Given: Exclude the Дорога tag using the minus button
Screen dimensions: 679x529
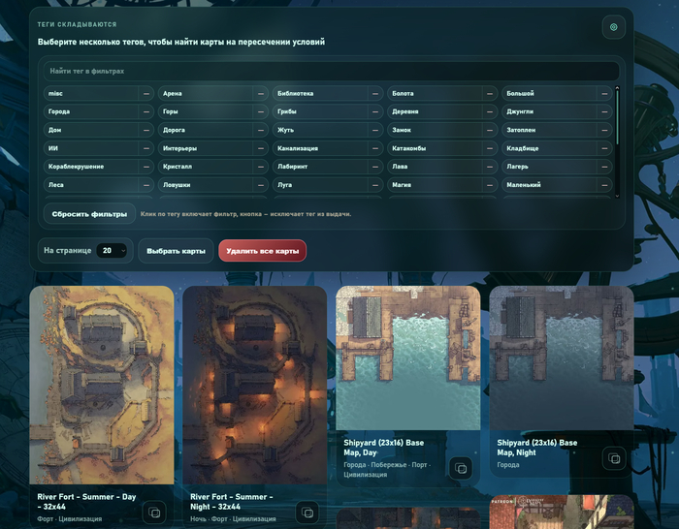Looking at the screenshot, I should coord(261,130).
